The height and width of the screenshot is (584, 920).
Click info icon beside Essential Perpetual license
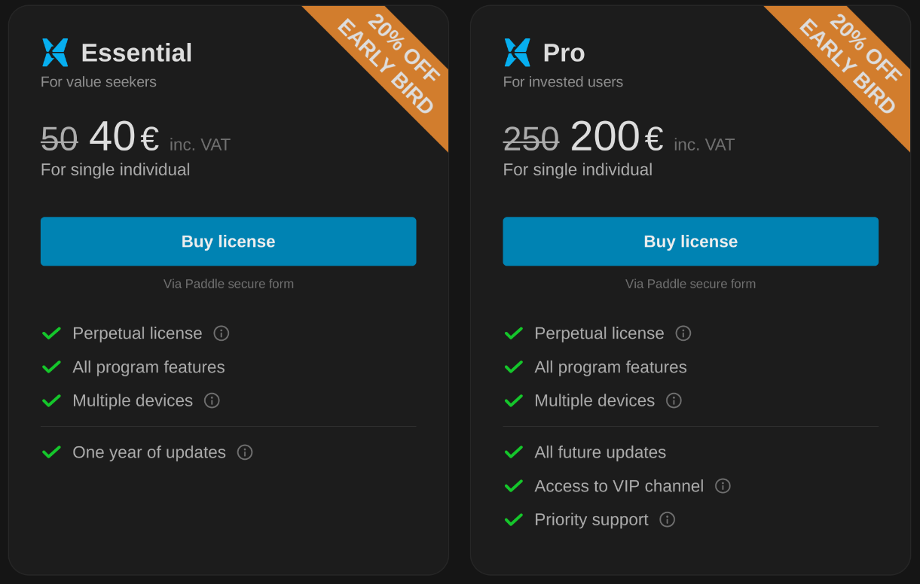(221, 333)
